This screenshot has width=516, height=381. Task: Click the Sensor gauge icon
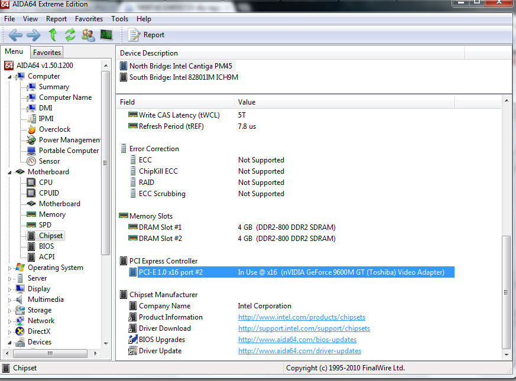click(31, 161)
